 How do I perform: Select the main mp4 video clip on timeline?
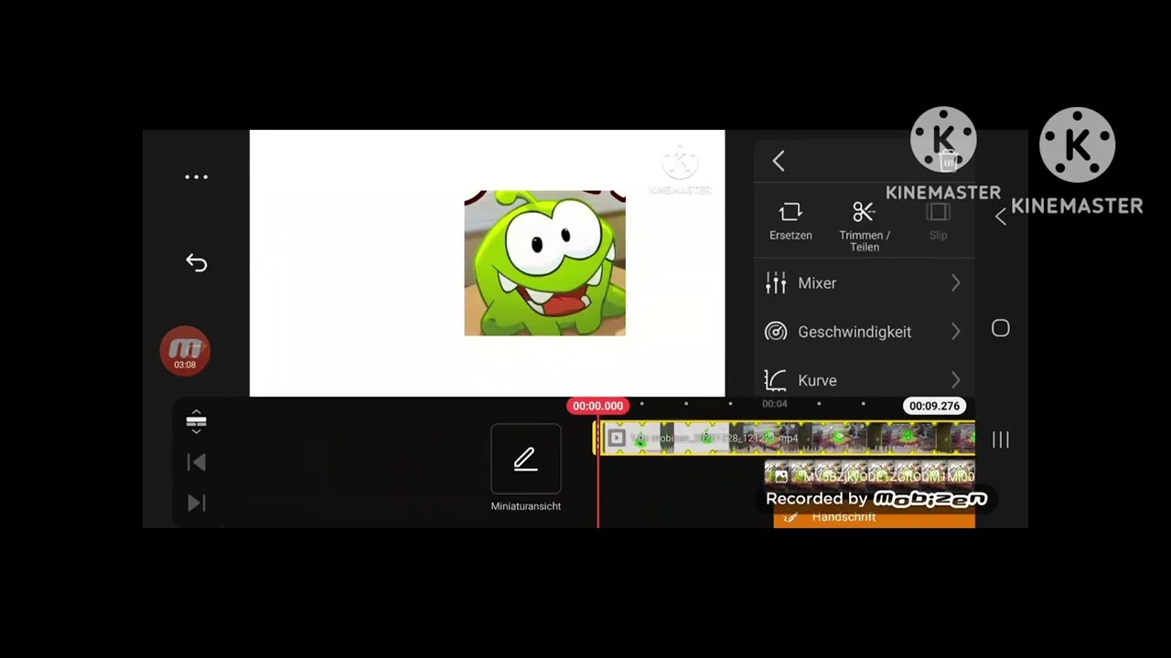[785, 439]
